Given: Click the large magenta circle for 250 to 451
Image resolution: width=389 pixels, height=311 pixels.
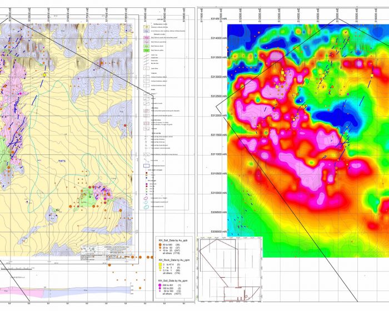Looking at the screenshot, I should click(x=161, y=285).
